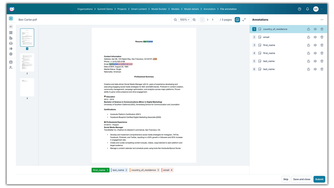
Task: Click the Save and close button
Action: coord(302,179)
